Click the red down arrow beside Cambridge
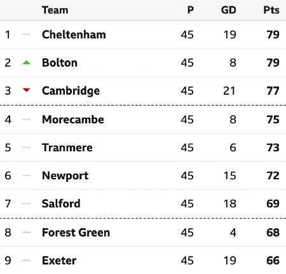Viewport: 286px width, 274px height. (x=27, y=90)
